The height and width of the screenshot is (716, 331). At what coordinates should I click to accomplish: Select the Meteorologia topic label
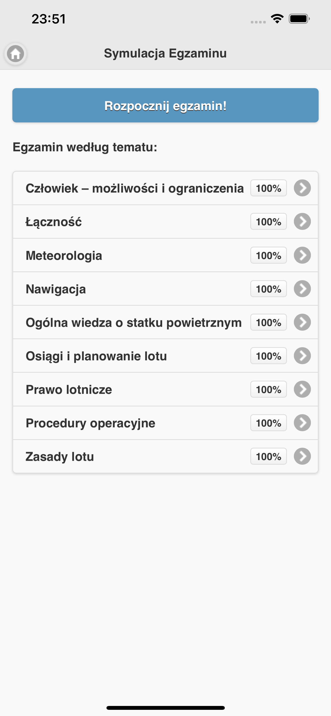(64, 255)
